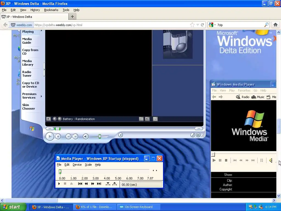Open Go menu in Windows Media Player
The image size is (281, 211).
point(255,90)
